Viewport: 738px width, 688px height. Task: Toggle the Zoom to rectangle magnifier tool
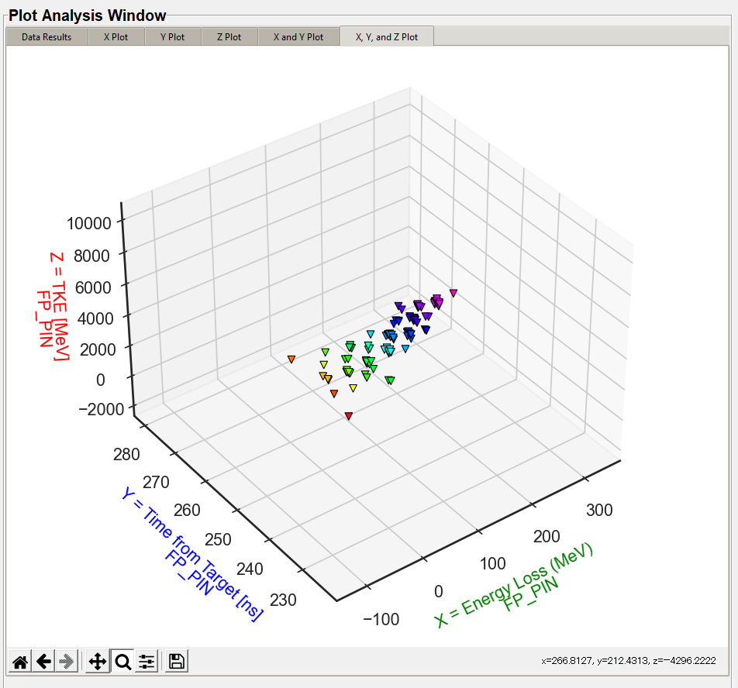[122, 661]
